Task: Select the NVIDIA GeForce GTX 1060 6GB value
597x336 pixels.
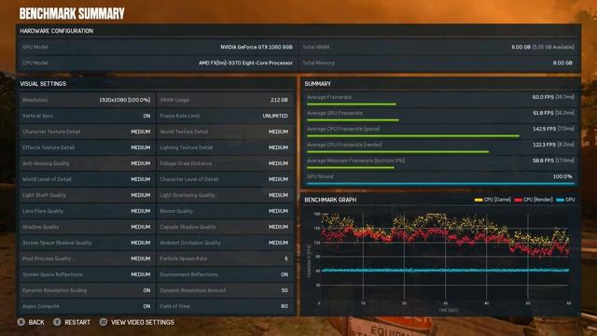Action: pyautogui.click(x=257, y=48)
